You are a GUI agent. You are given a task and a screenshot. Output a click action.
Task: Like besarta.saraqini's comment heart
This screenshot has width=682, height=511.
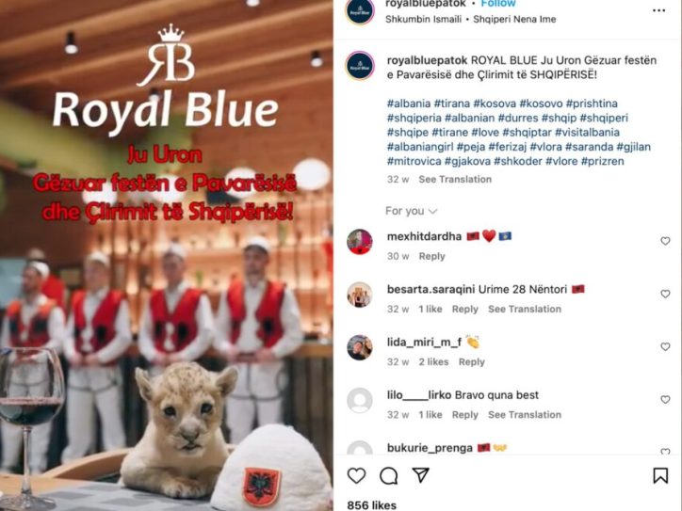(x=665, y=294)
